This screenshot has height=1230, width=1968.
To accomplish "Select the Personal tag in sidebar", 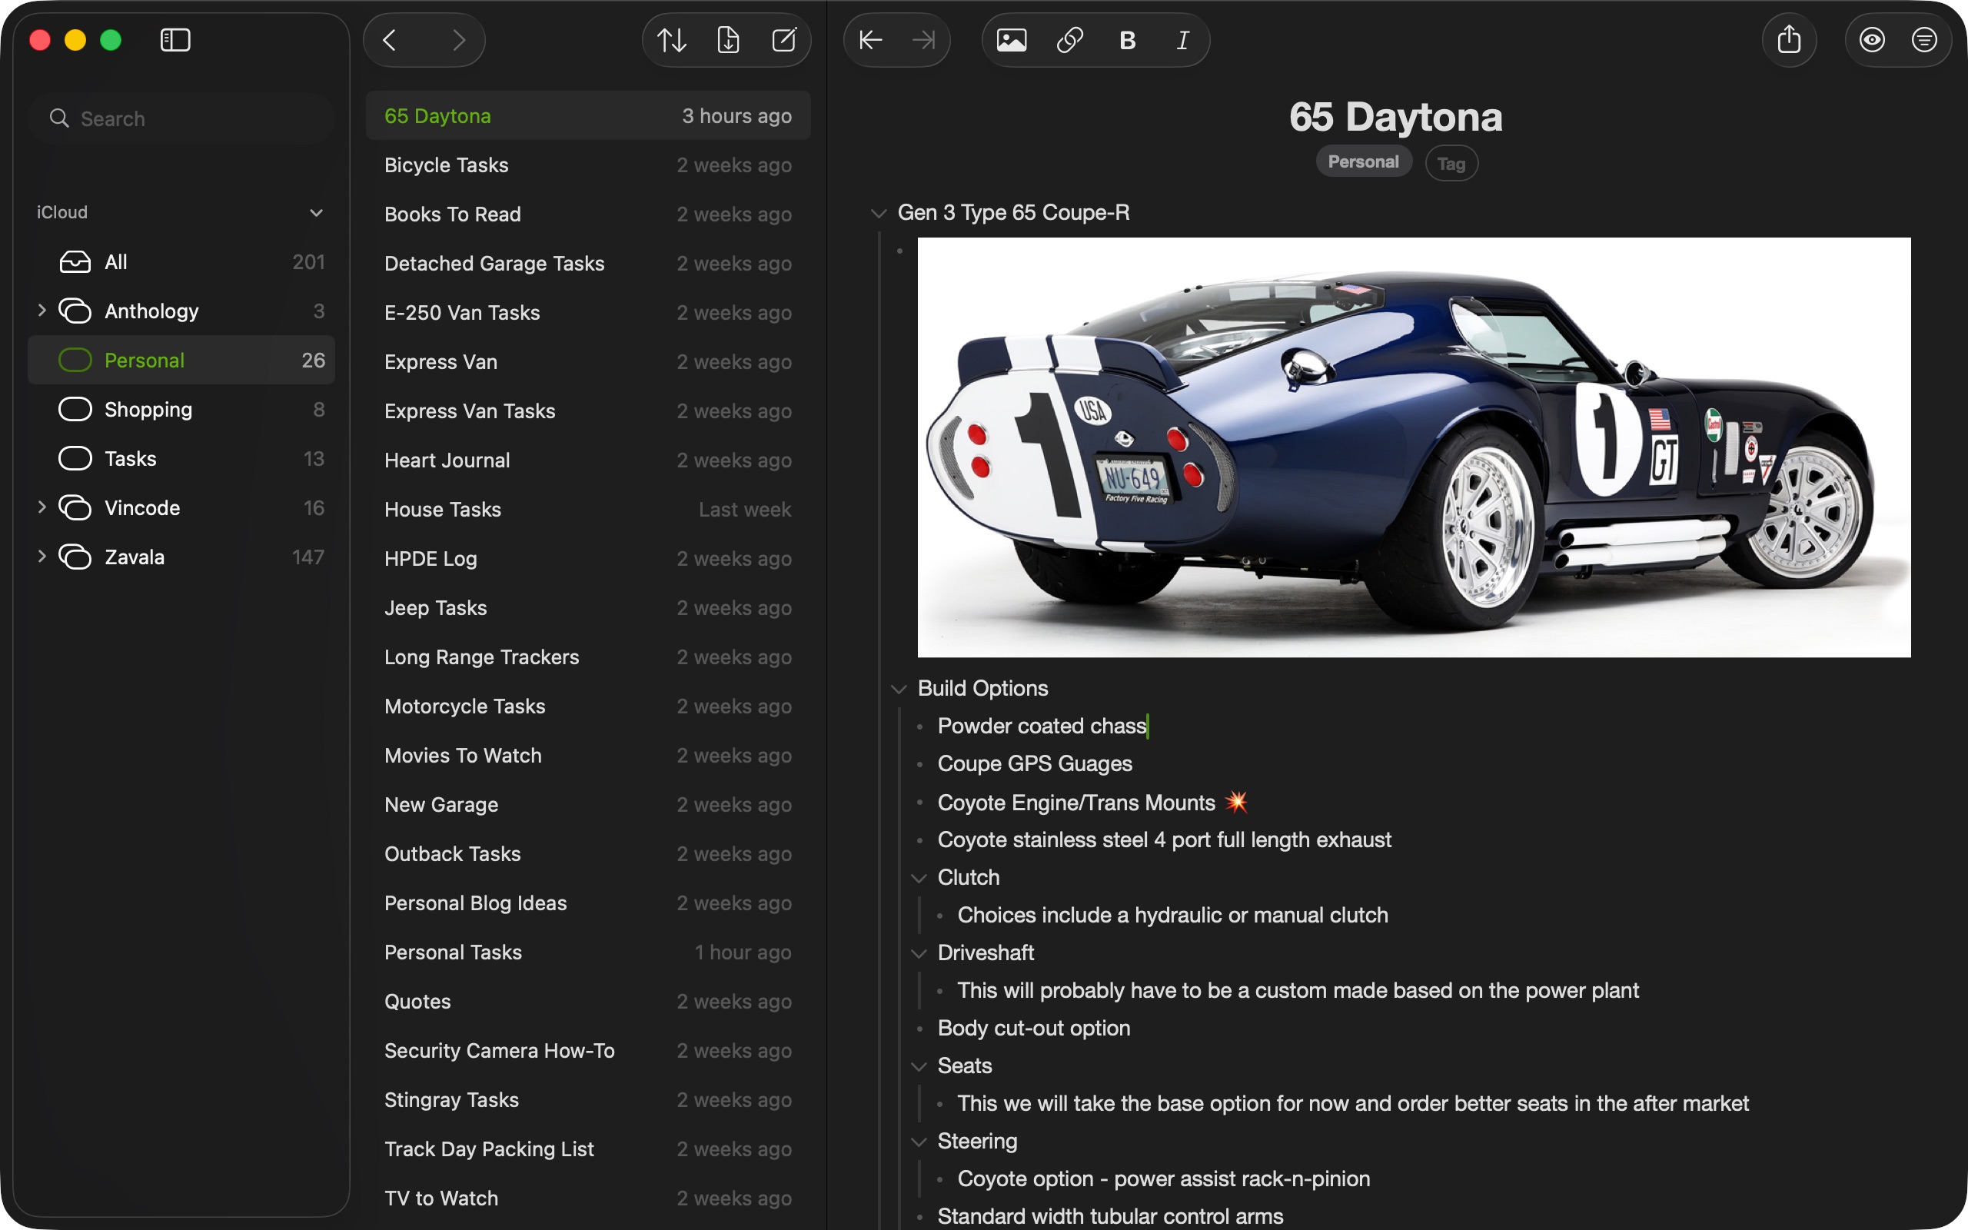I will point(181,361).
